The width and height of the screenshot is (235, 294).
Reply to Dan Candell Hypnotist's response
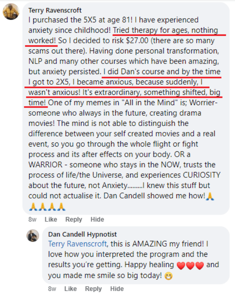[x=93, y=289]
